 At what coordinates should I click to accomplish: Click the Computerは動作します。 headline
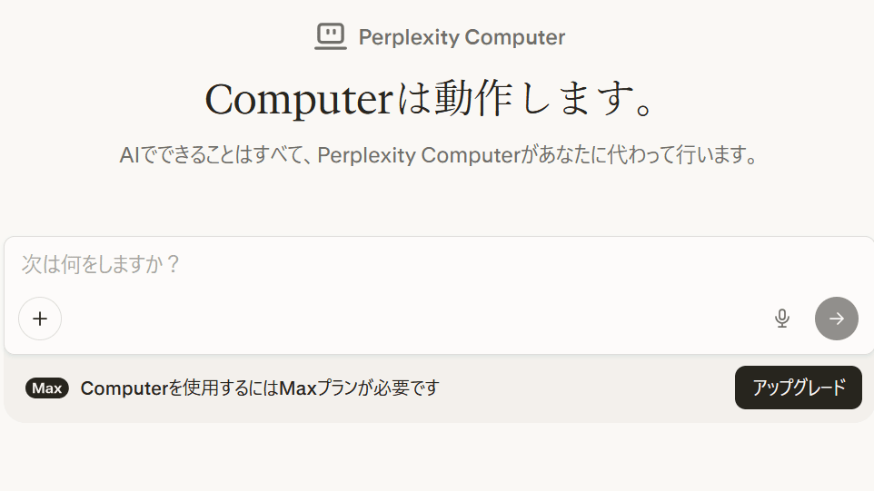[x=430, y=99]
